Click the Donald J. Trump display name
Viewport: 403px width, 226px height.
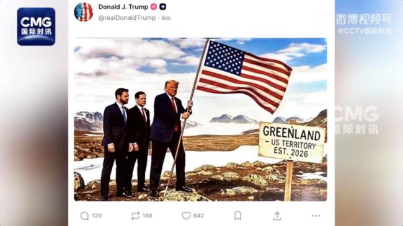coord(123,7)
